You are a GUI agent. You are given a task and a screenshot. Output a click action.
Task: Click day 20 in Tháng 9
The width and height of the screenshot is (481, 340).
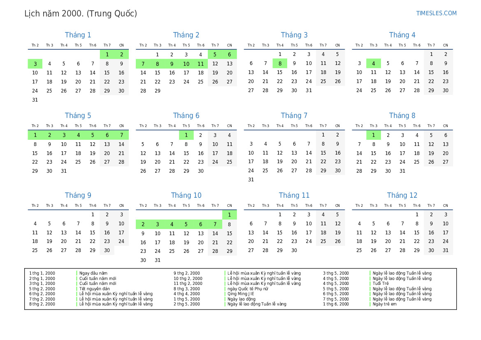[63, 241]
